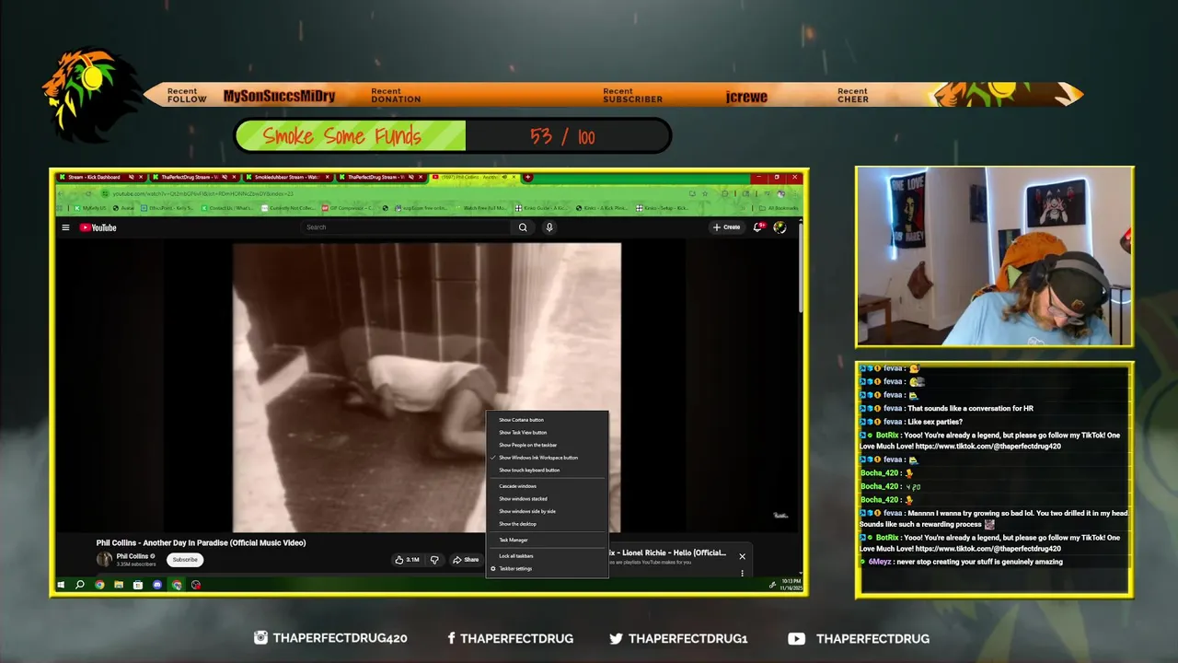Bookmark this page with the star icon
The height and width of the screenshot is (663, 1178).
tap(705, 193)
